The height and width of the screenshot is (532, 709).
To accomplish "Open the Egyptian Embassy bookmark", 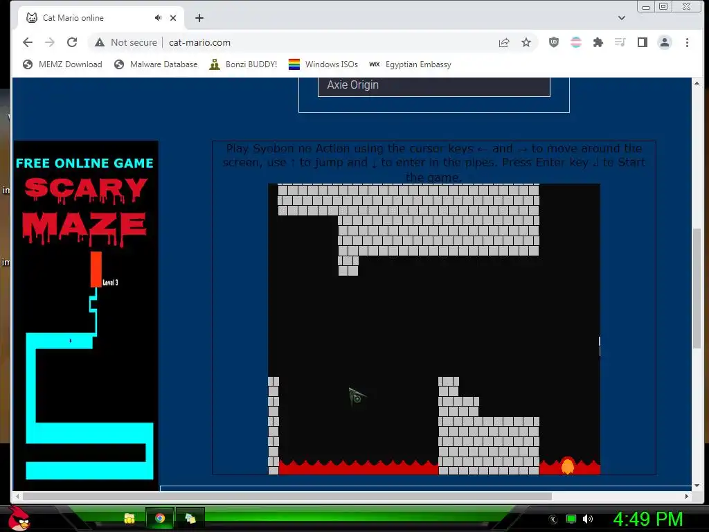I will tap(410, 64).
